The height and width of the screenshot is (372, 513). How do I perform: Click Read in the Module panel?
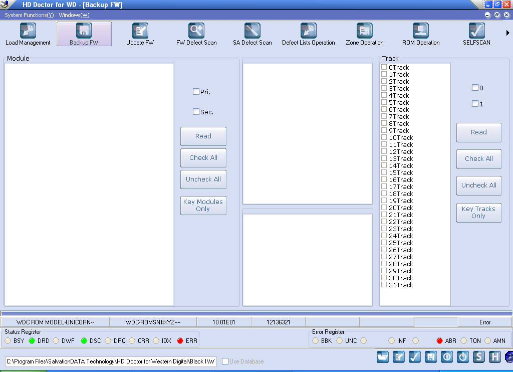(x=203, y=136)
